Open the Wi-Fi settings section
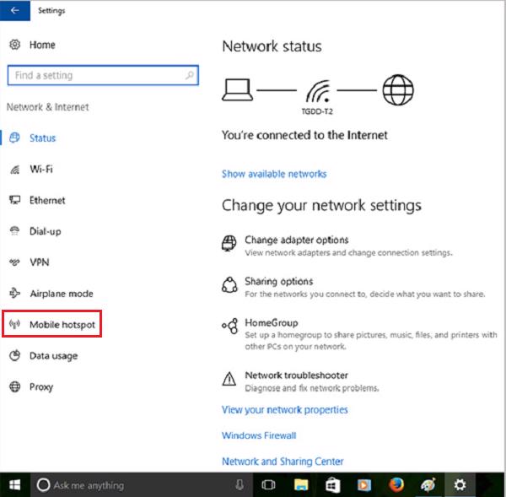 [40, 170]
